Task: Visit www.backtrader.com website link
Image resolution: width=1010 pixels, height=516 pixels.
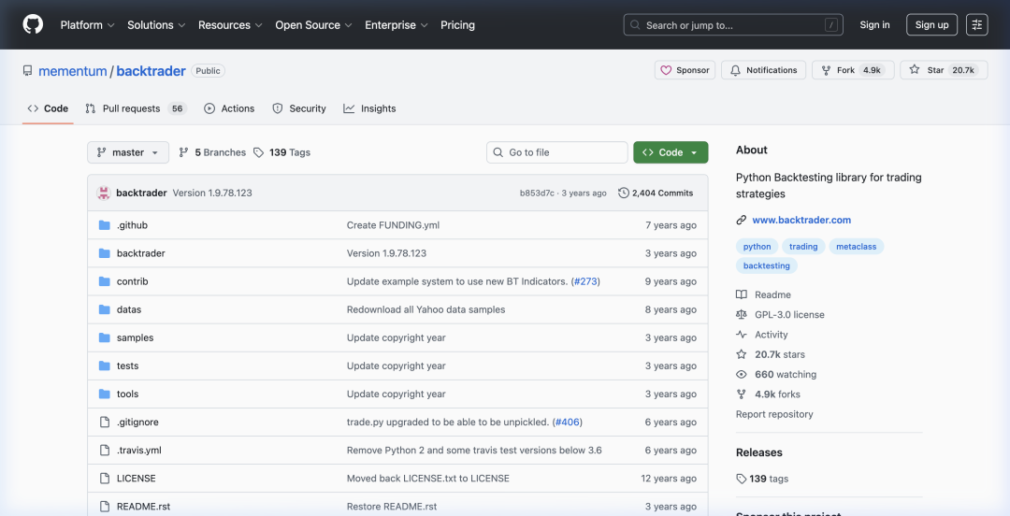Action: click(801, 220)
